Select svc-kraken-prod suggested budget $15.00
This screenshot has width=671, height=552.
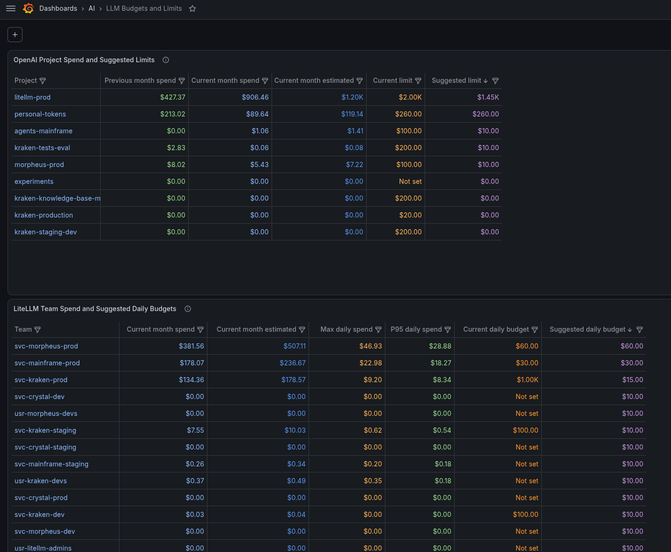pyautogui.click(x=633, y=380)
